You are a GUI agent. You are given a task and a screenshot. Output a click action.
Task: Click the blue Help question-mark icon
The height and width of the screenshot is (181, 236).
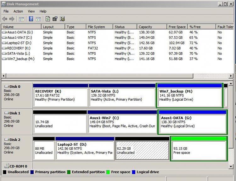[31, 19]
